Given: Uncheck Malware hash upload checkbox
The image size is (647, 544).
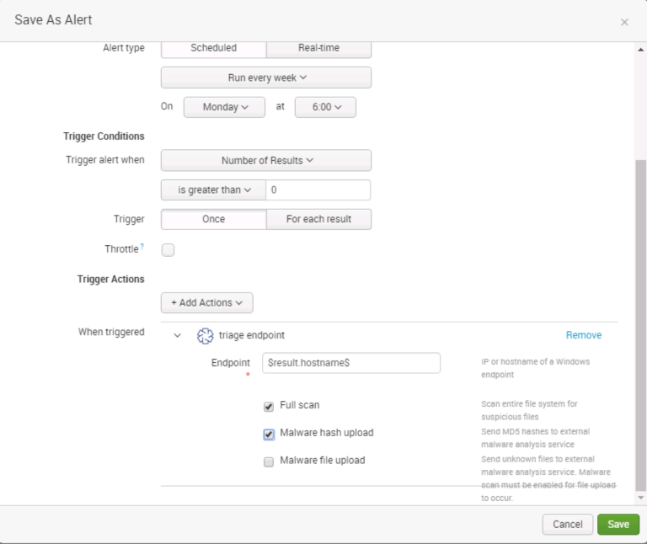Looking at the screenshot, I should pos(269,435).
